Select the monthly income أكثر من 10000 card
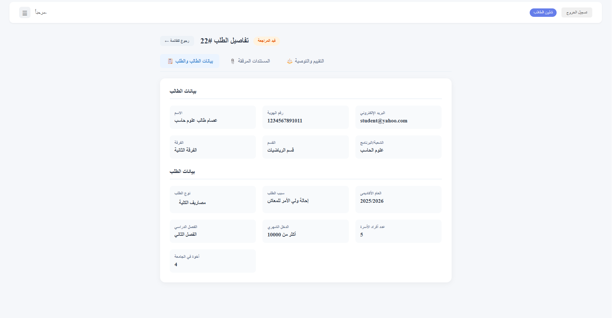The height and width of the screenshot is (318, 612). pyautogui.click(x=305, y=231)
